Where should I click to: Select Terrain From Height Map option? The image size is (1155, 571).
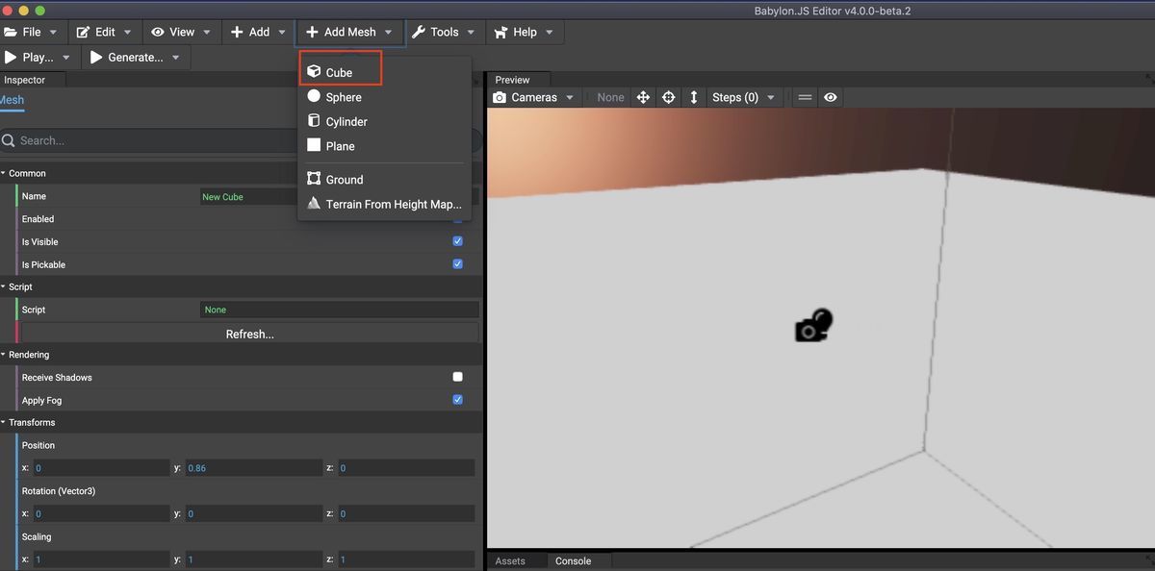[x=314, y=203]
